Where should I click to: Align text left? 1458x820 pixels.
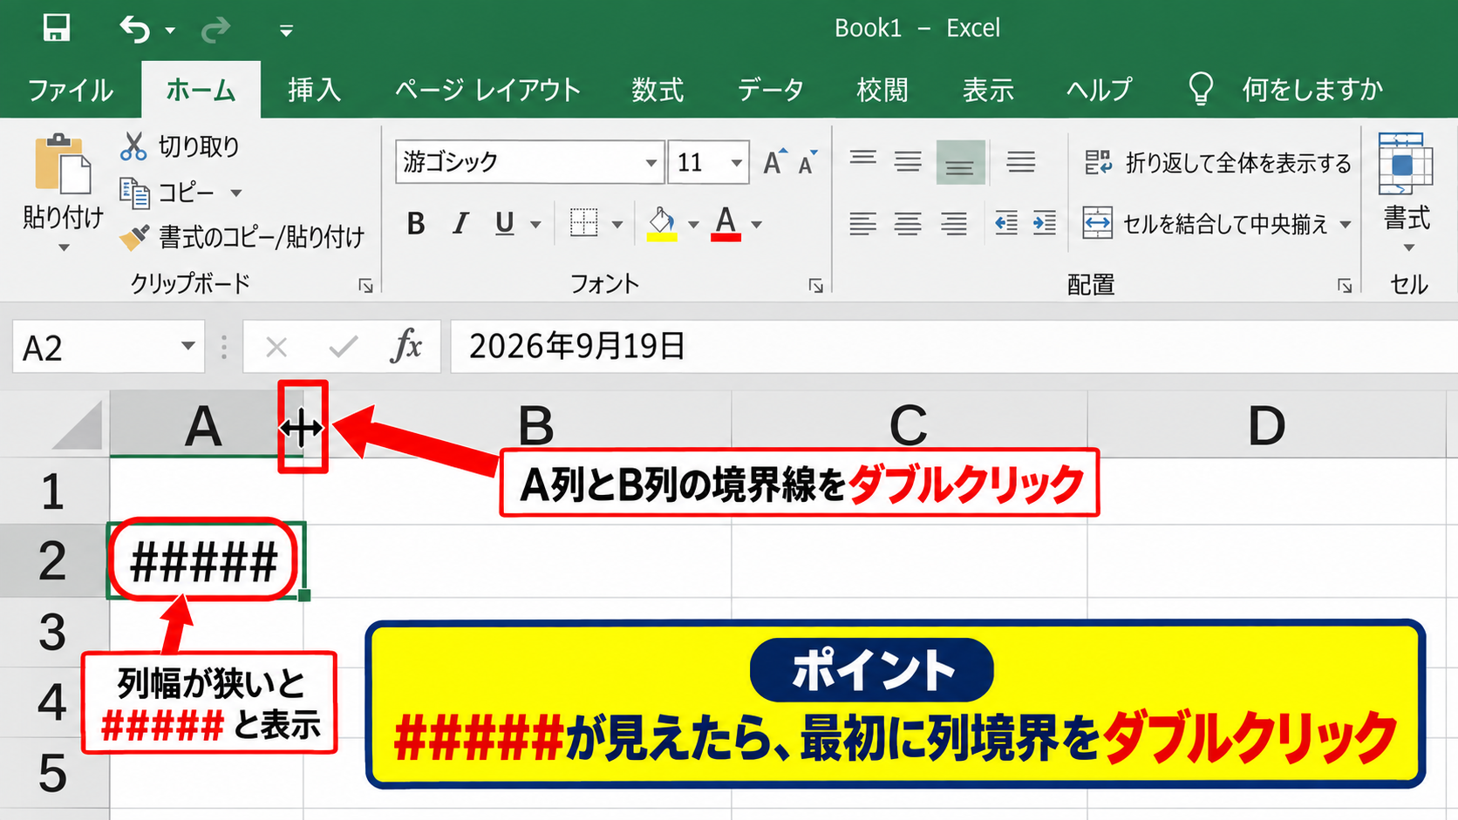coord(863,224)
